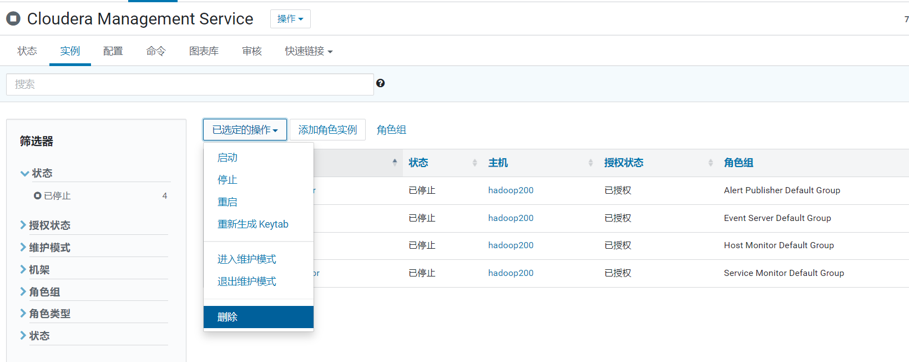
Task: Click the count 4 beside 已停止 filter
Action: pyautogui.click(x=165, y=196)
